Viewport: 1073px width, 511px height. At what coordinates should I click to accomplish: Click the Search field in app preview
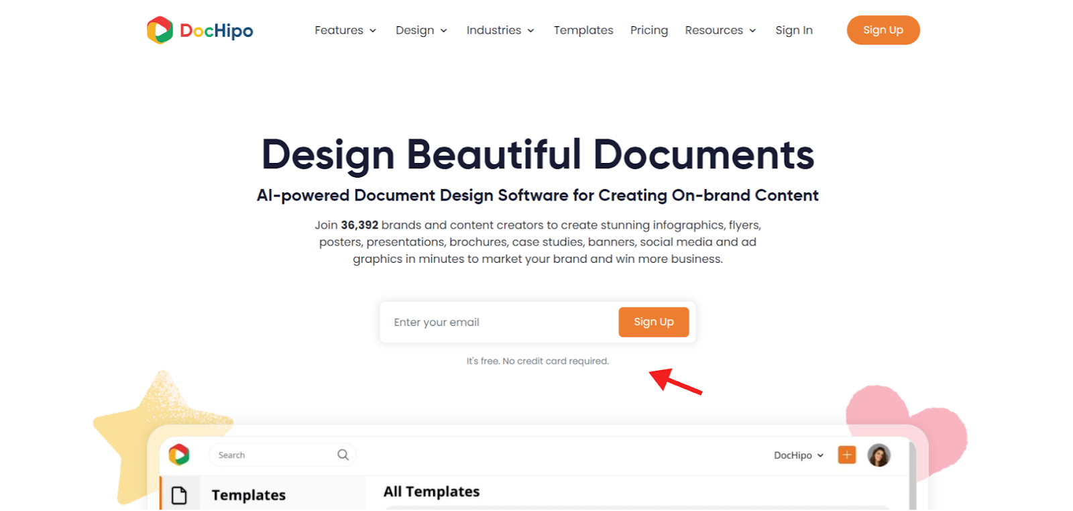point(282,455)
